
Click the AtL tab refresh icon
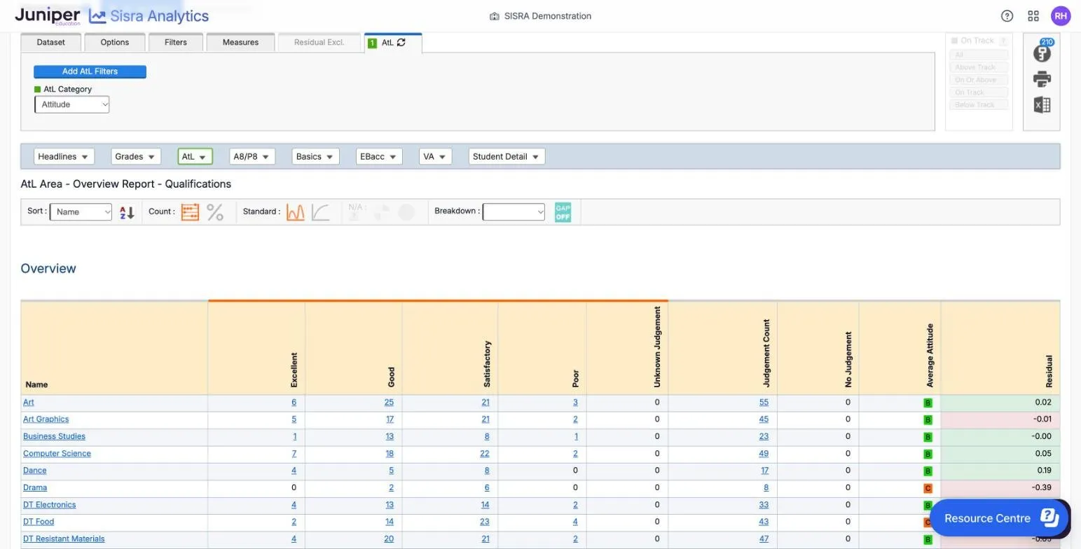tap(401, 43)
